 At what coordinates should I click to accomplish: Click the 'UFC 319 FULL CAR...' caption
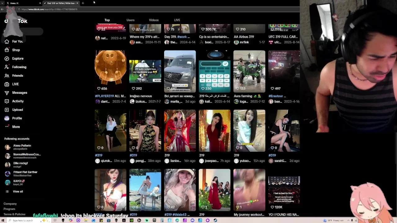tap(283, 37)
